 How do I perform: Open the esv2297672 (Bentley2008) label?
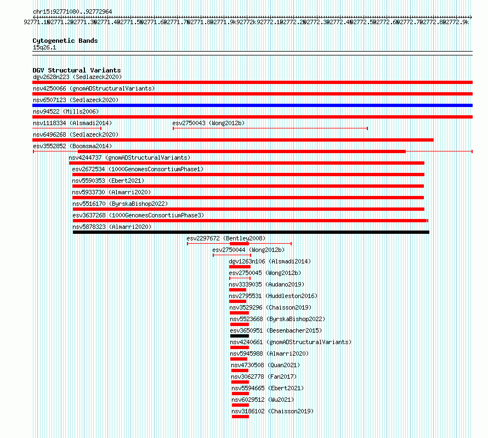pyautogui.click(x=226, y=238)
